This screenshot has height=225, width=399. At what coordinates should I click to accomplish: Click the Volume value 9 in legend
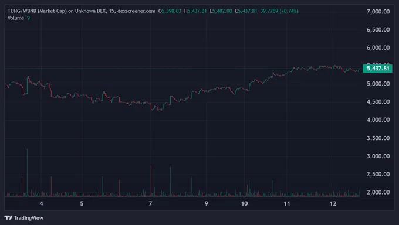coord(29,18)
